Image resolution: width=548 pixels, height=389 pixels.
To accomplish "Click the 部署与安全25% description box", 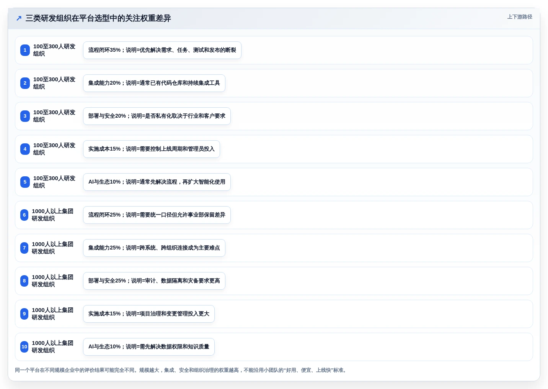I will (x=154, y=281).
